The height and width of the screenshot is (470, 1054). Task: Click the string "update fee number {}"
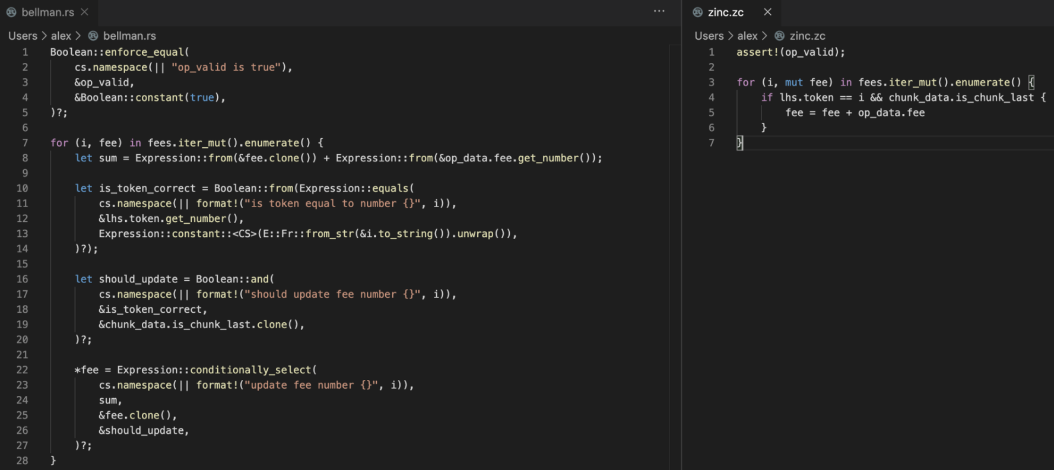coord(312,385)
